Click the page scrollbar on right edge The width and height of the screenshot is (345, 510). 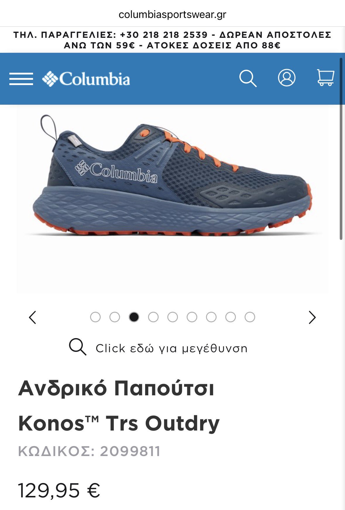[x=341, y=149]
